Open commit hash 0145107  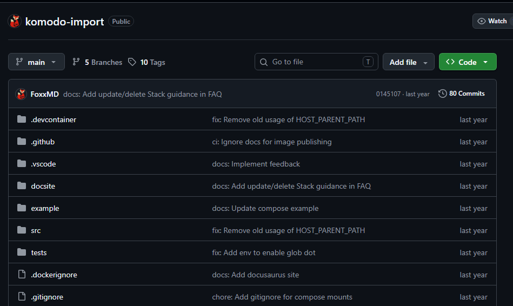coord(388,94)
